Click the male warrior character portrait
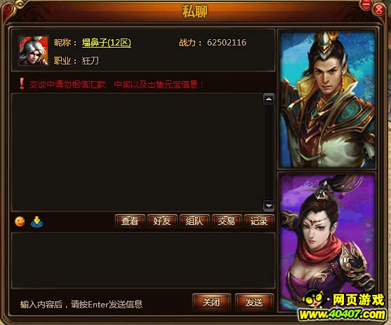This screenshot has width=391, height=325. [x=327, y=99]
